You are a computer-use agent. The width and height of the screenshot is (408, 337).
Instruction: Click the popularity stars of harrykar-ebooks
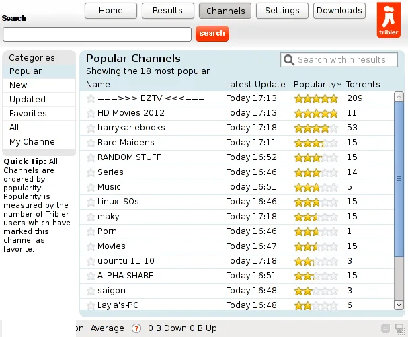click(x=316, y=128)
